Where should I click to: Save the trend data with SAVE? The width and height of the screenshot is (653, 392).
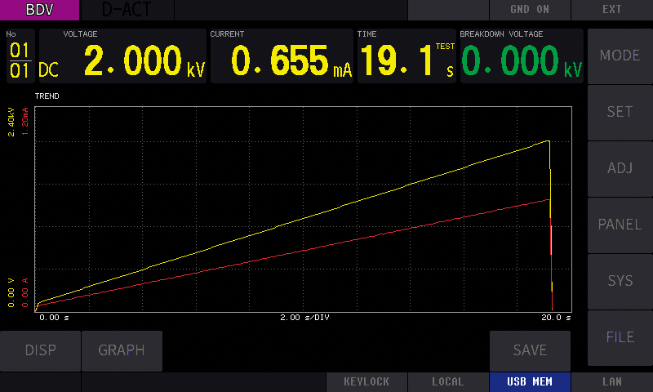pos(530,351)
